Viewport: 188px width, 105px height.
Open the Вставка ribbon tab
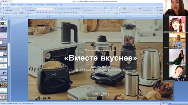point(13,5)
